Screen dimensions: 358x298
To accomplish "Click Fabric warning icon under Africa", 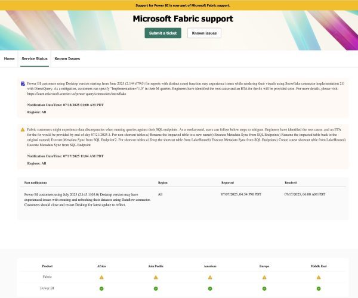I will pyautogui.click(x=101, y=277).
